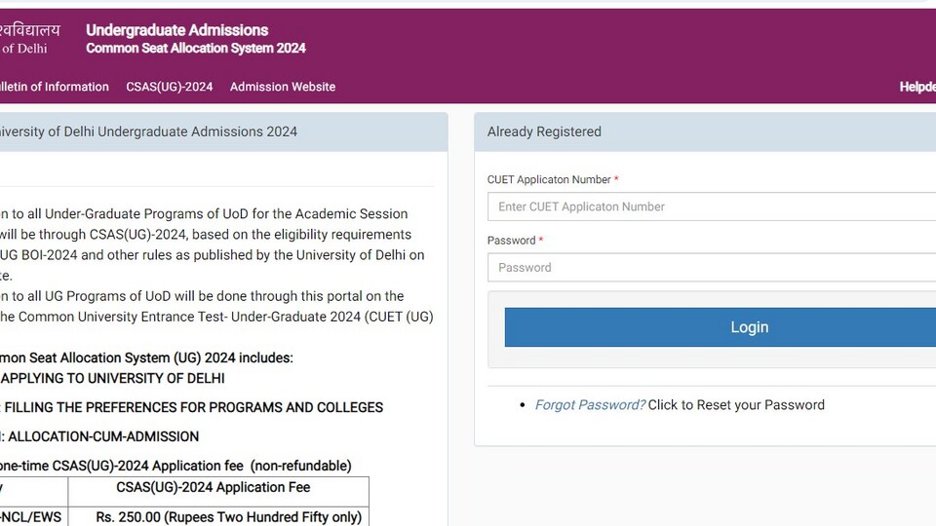This screenshot has width=936, height=526.
Task: Open the Helpdesk link in the header
Action: [917, 87]
